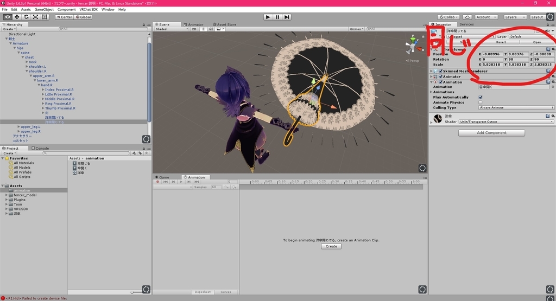This screenshot has width=556, height=301.
Task: Open the VRChat SDK menu
Action: point(89,10)
